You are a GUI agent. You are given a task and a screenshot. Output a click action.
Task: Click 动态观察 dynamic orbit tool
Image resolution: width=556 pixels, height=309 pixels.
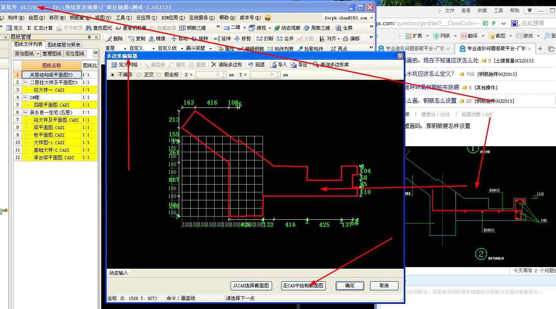pos(287,28)
